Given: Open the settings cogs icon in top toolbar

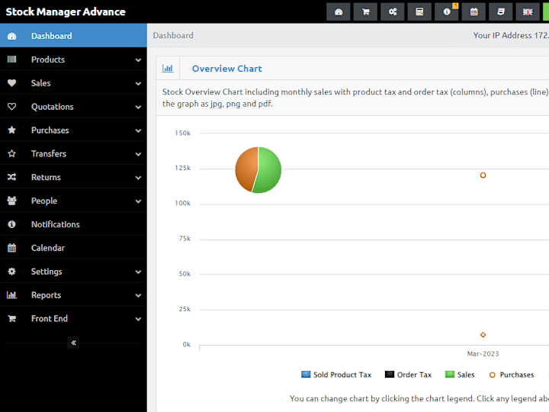Looking at the screenshot, I should click(393, 12).
